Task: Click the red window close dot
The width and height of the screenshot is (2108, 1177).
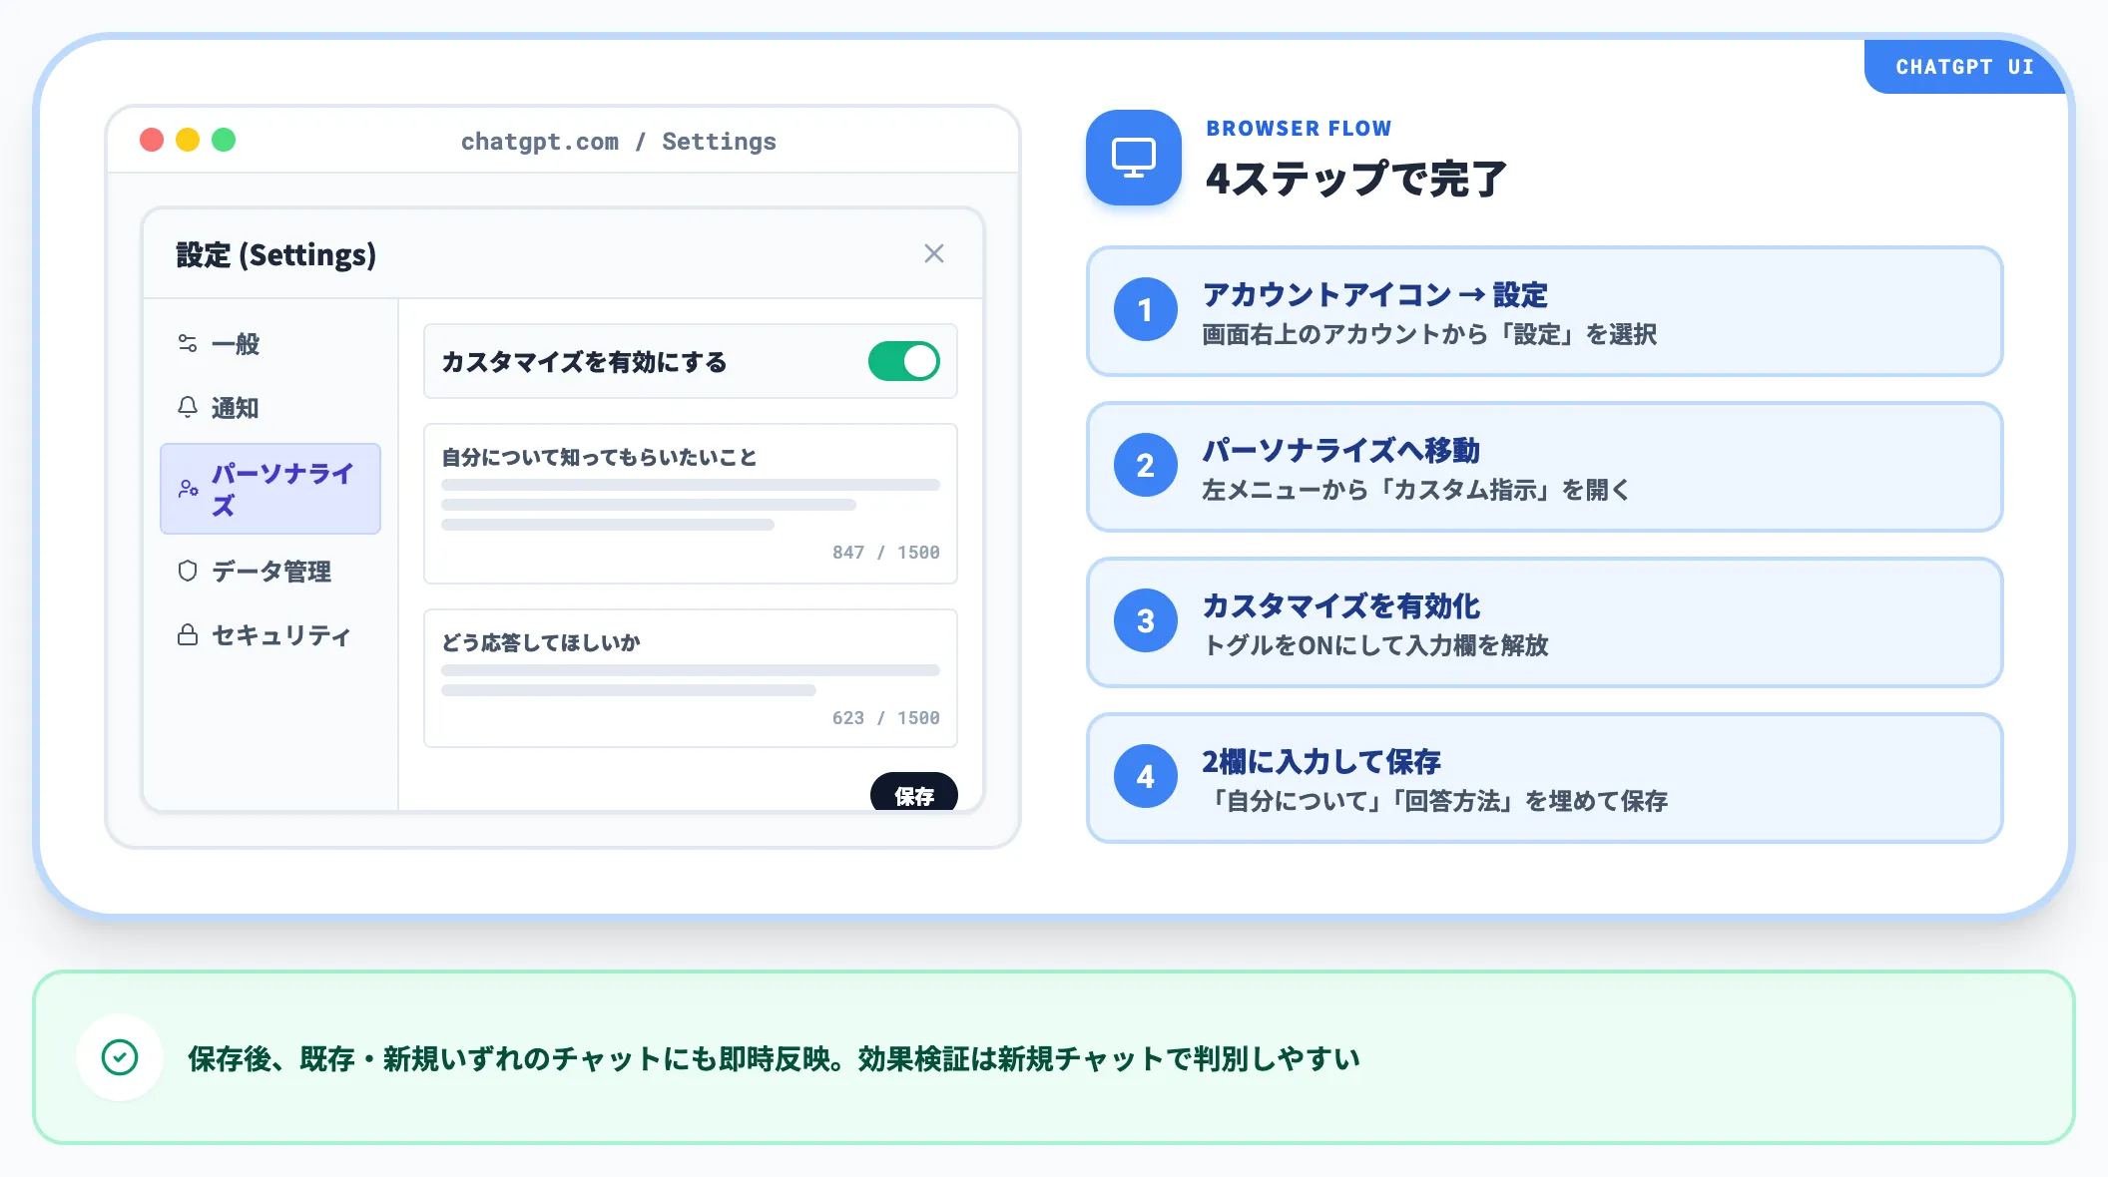Action: pyautogui.click(x=152, y=140)
